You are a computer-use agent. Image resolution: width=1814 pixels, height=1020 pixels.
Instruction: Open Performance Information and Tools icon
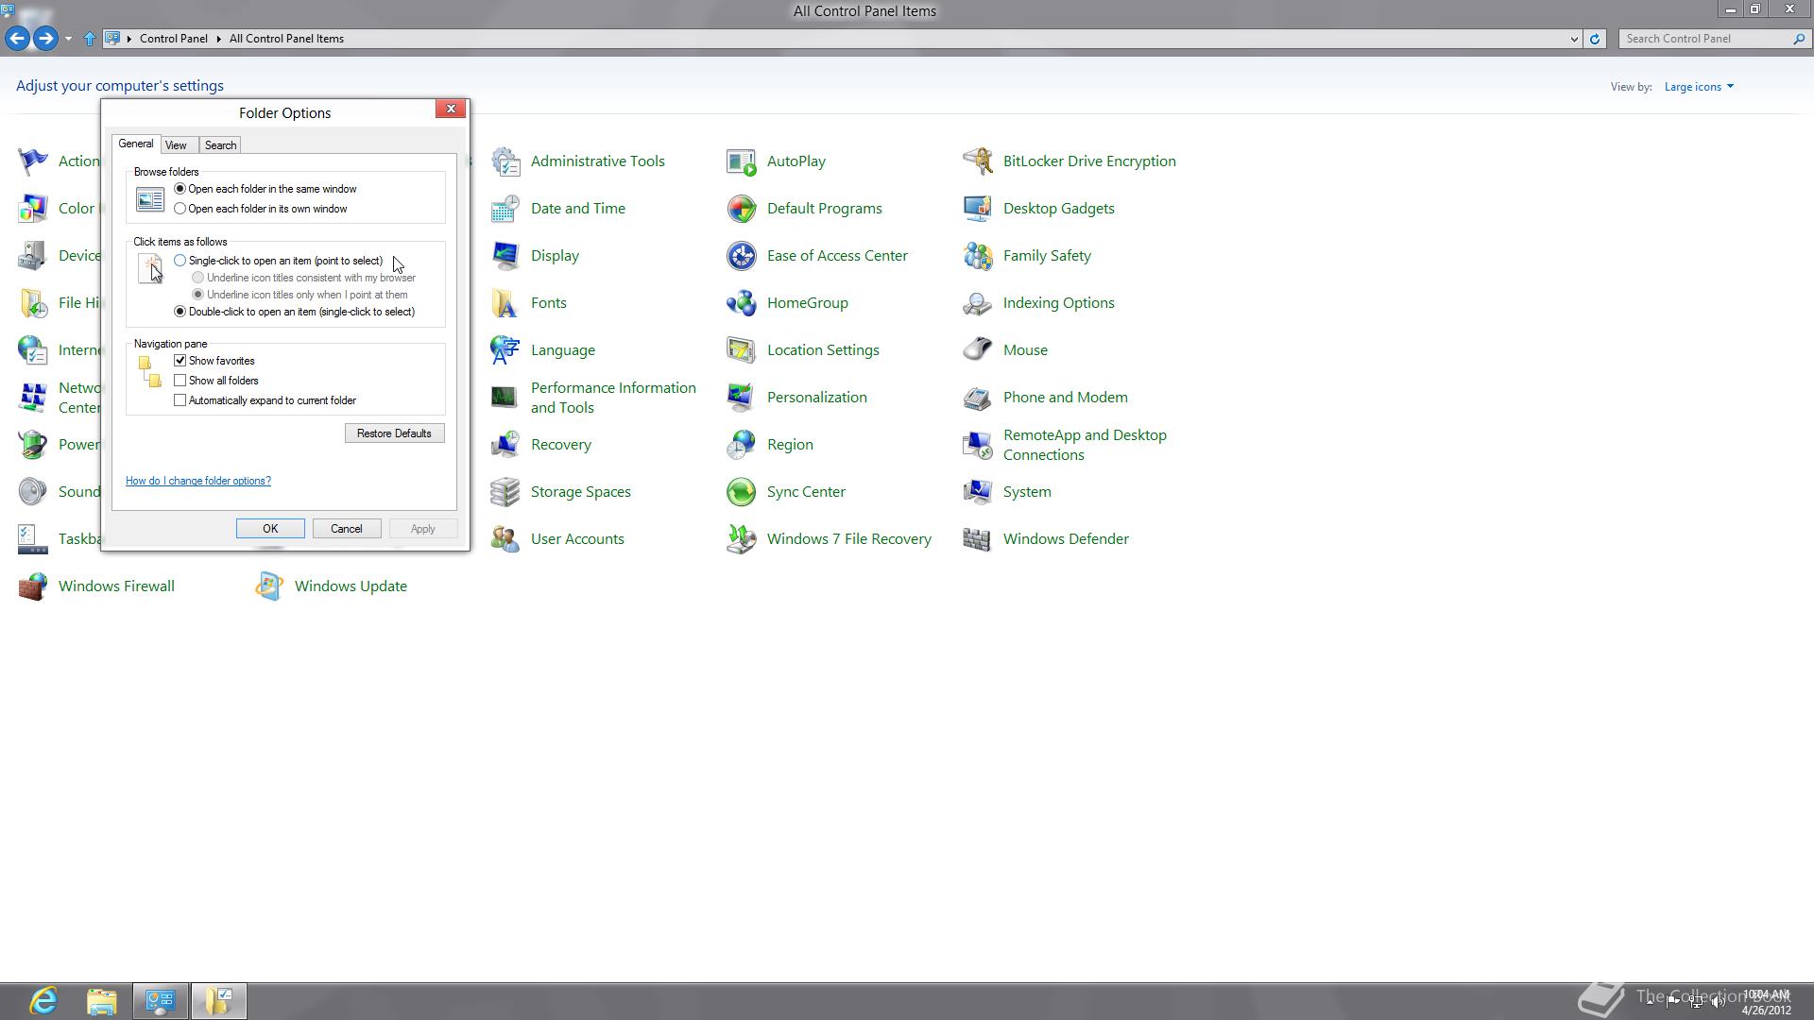click(x=505, y=398)
